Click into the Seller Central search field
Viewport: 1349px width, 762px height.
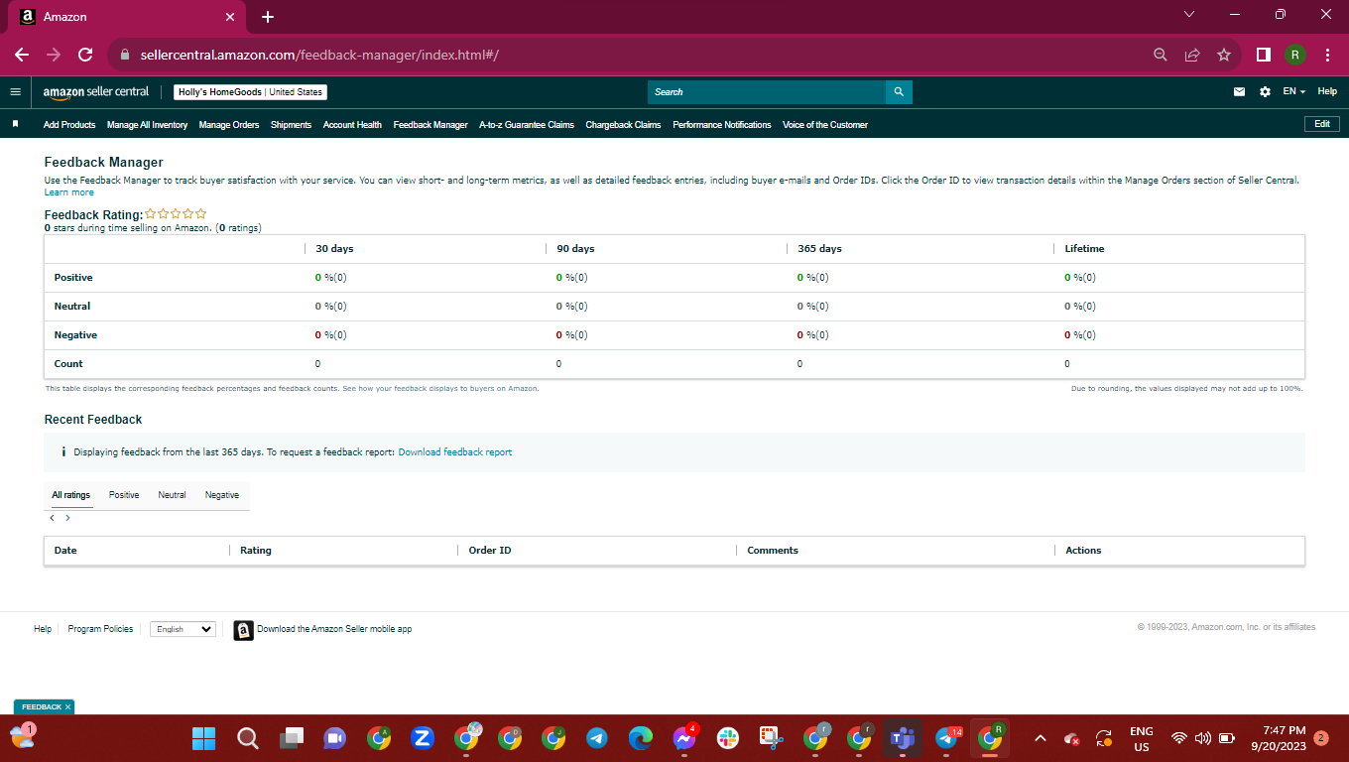pyautogui.click(x=766, y=92)
